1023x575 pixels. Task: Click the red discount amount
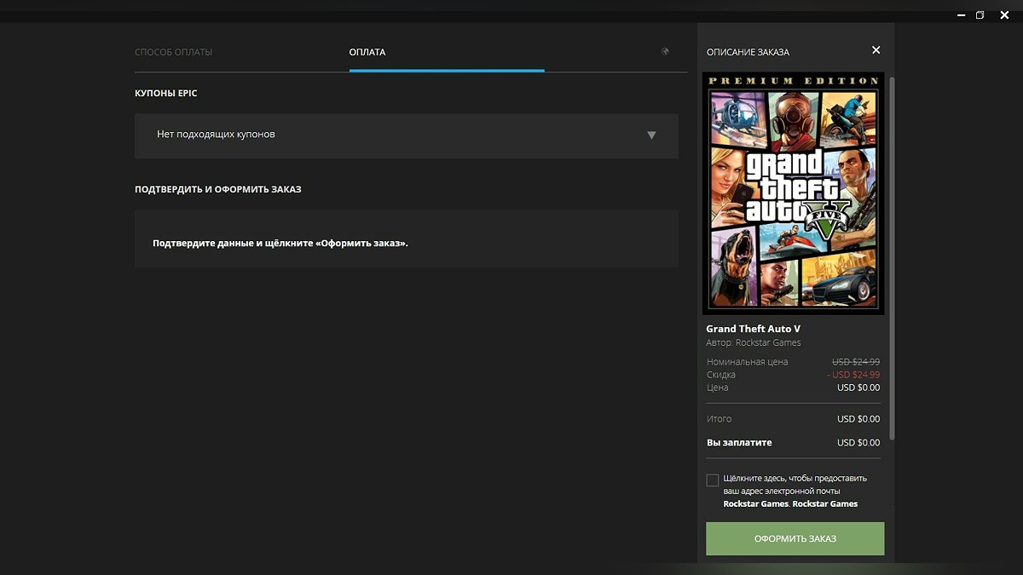pos(853,375)
